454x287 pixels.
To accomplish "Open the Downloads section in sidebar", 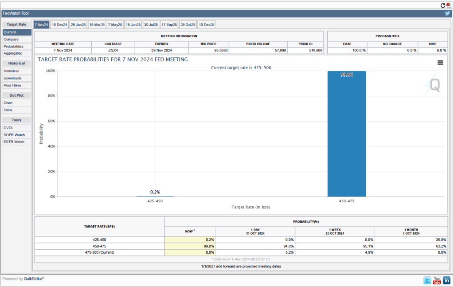I will [x=12, y=78].
